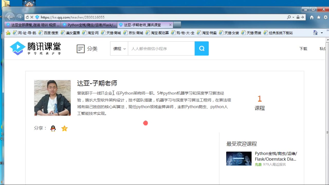The height and width of the screenshot is (185, 329).
Task: Click the teacher's profile photo
Action: (x=52, y=98)
